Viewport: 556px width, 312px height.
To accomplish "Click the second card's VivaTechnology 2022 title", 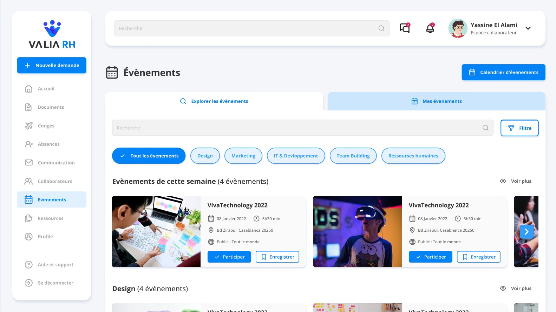I will [x=439, y=205].
